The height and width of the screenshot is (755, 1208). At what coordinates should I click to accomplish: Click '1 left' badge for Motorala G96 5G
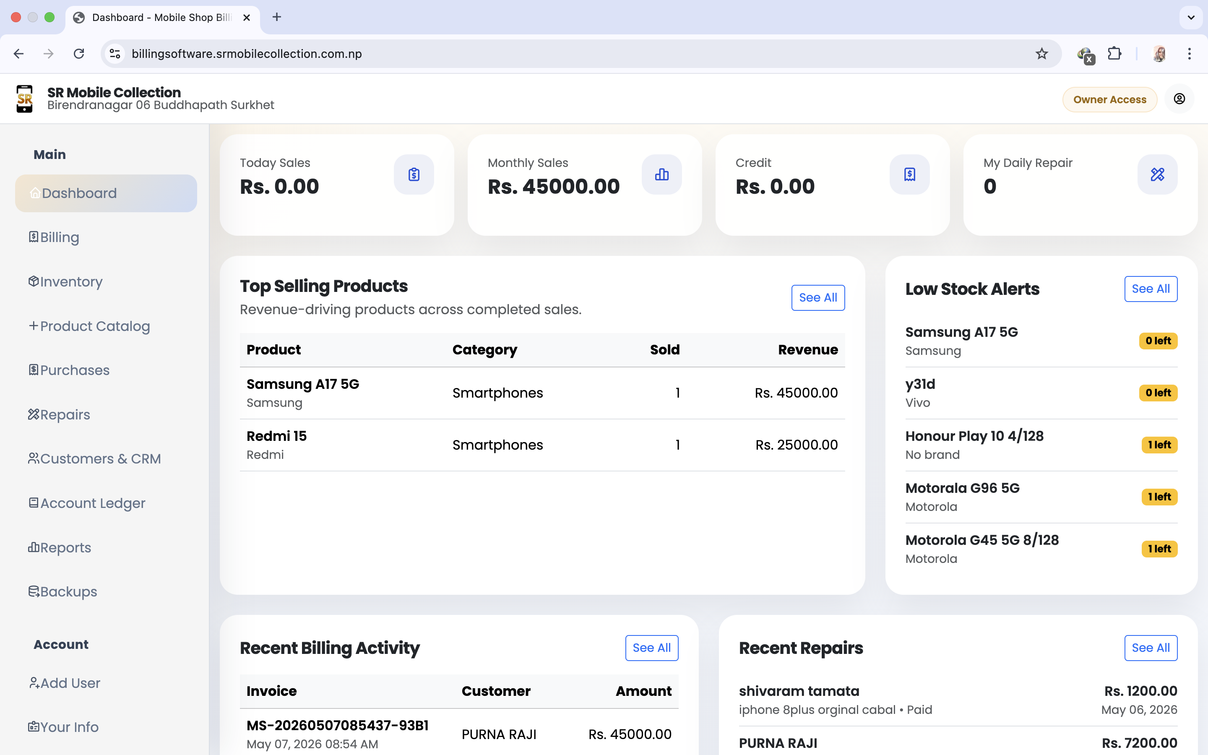pyautogui.click(x=1159, y=497)
